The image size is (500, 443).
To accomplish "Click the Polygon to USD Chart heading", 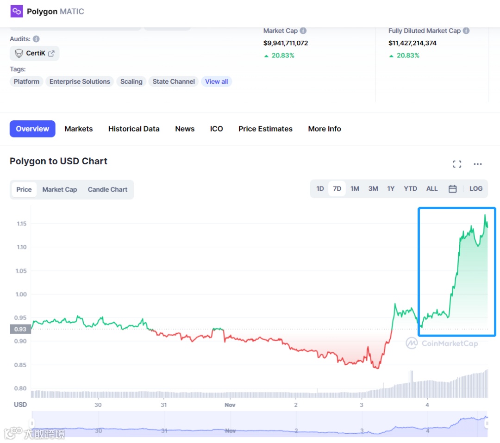I will 58,162.
